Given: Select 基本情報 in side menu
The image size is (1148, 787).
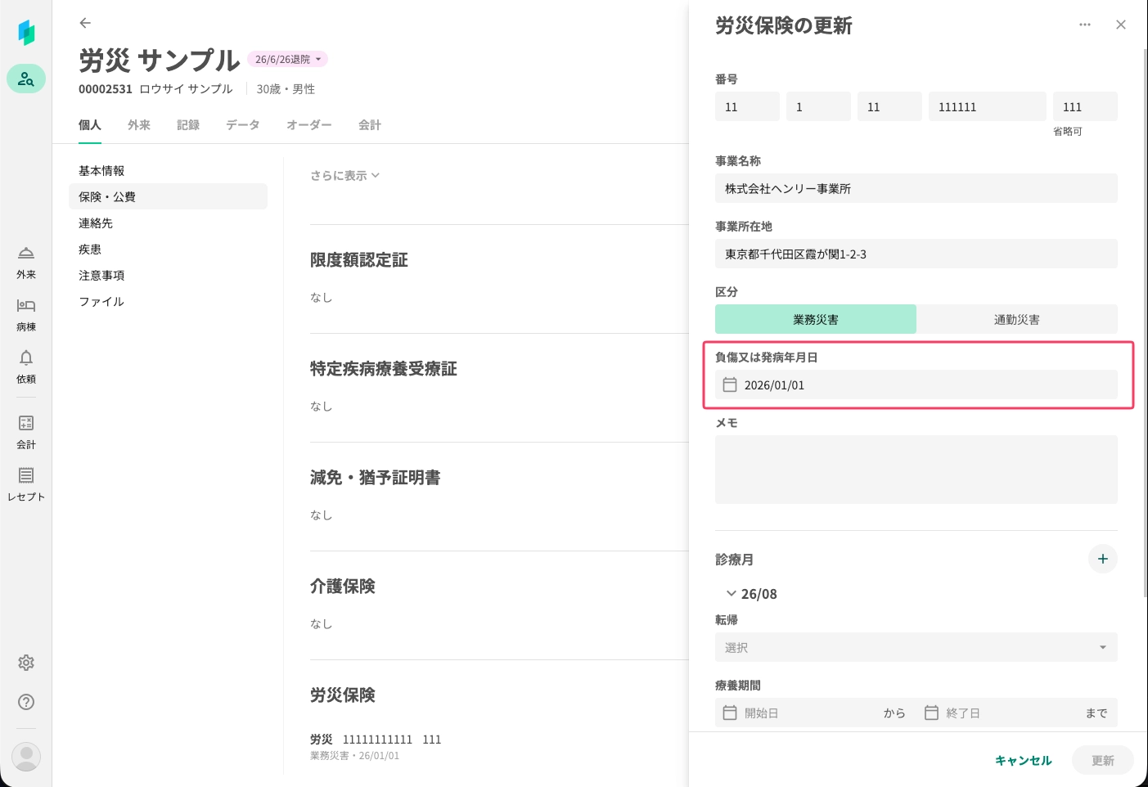Looking at the screenshot, I should tap(168, 170).
